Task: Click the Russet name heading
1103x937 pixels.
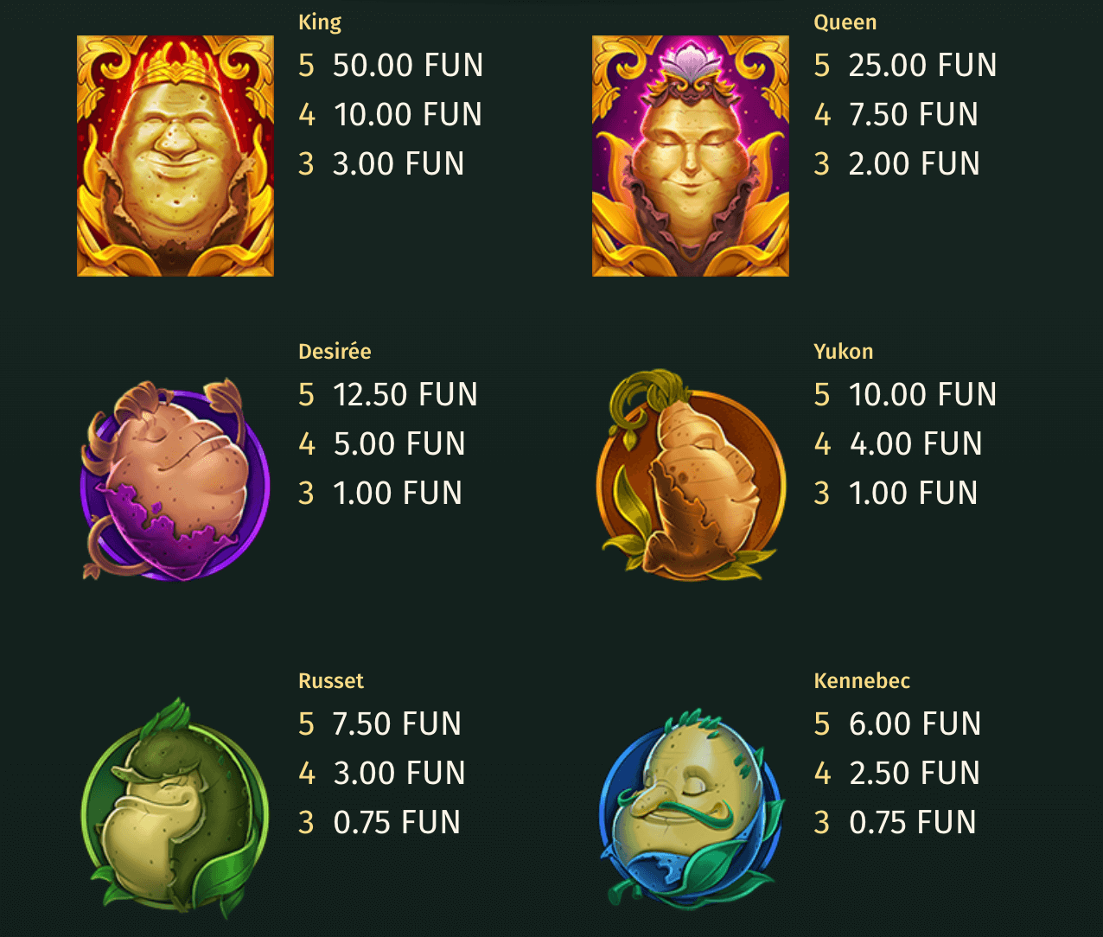Action: point(331,680)
